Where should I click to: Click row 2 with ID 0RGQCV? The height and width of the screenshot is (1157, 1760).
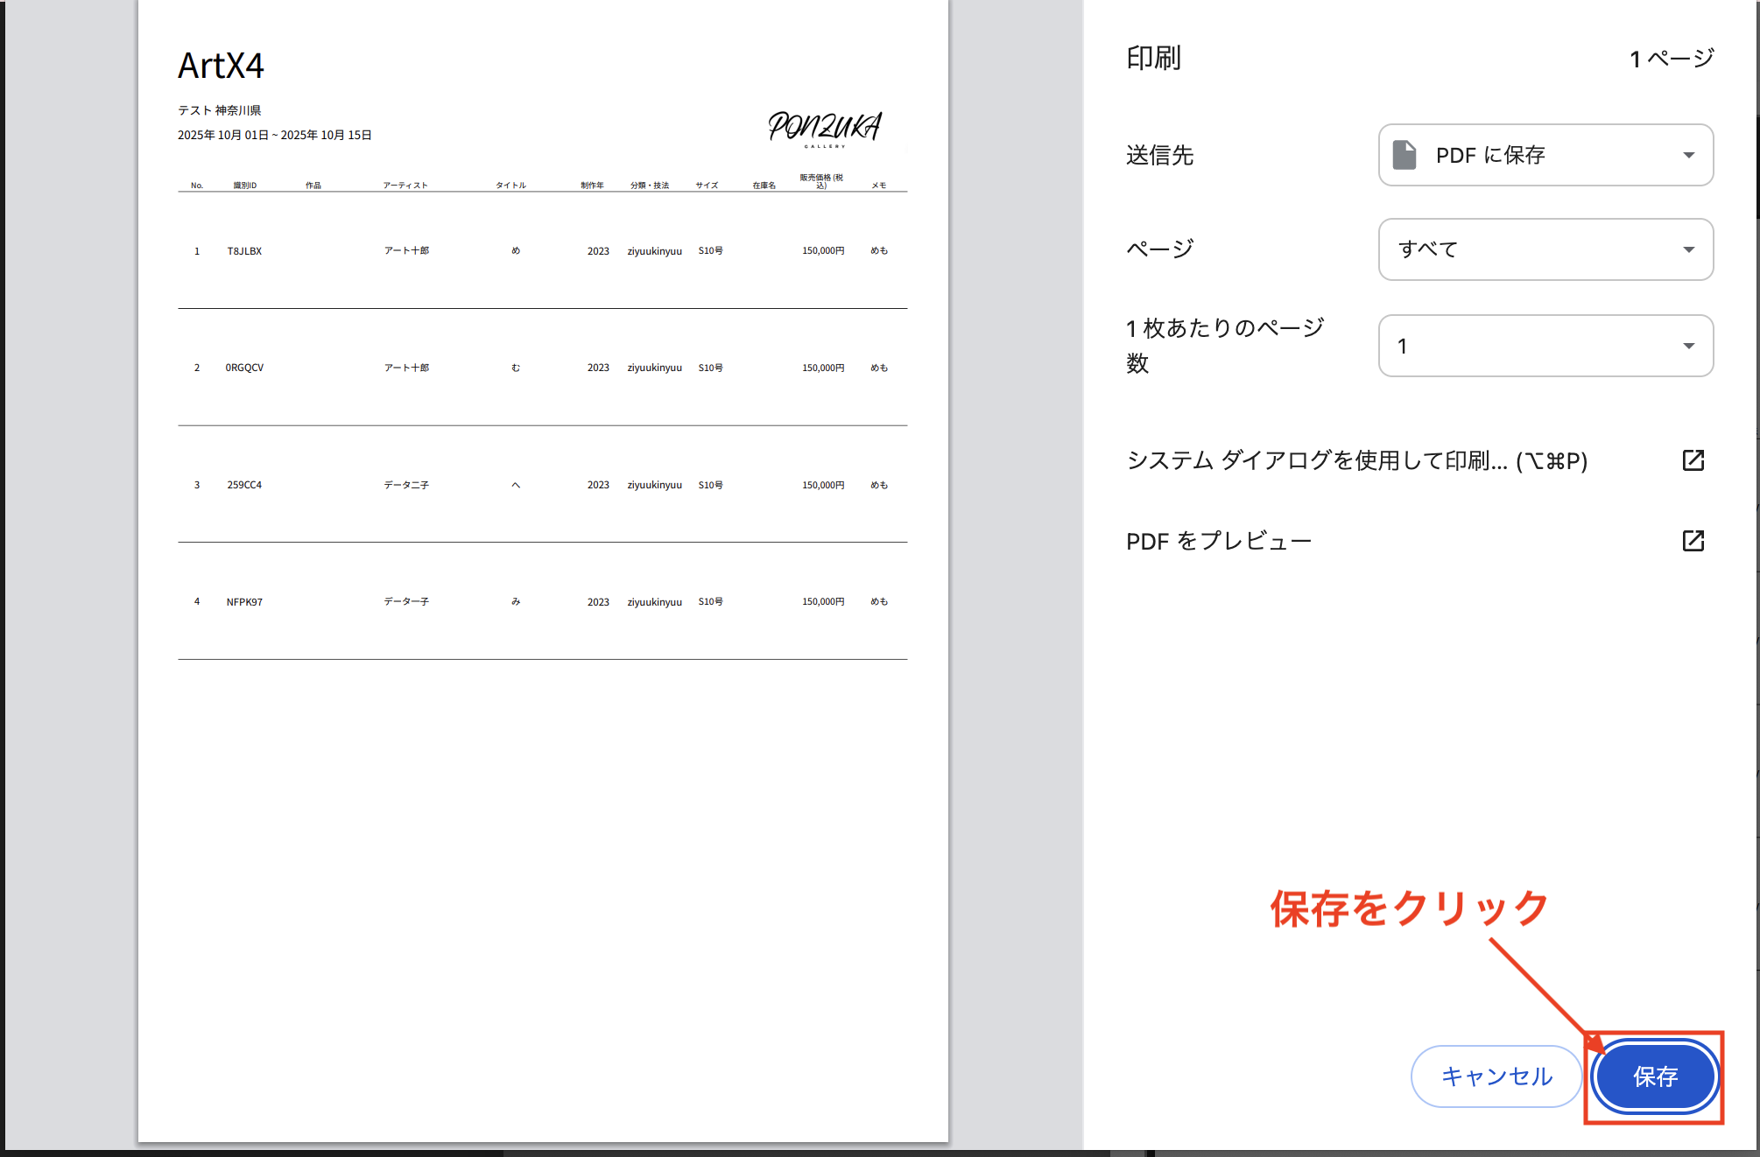(x=244, y=368)
